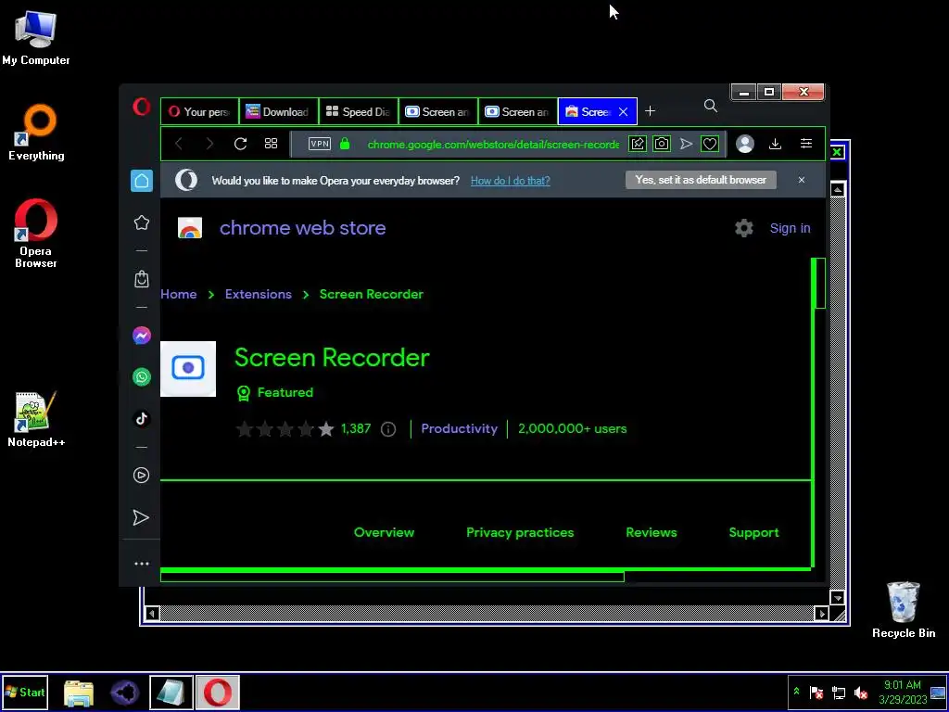The width and height of the screenshot is (949, 712).
Task: Open the Privacy practices tab
Action: coord(520,532)
